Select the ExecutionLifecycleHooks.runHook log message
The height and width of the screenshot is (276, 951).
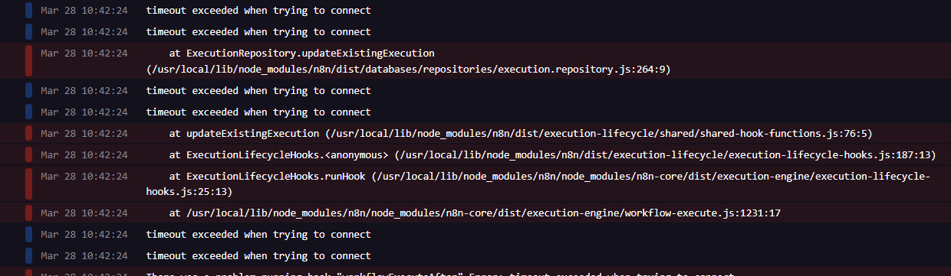538,183
